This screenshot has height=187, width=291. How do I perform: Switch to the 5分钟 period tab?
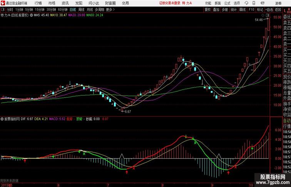pos(29,10)
